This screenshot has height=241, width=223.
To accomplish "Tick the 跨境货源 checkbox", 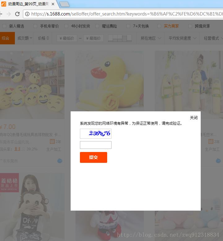I will point(190,26).
